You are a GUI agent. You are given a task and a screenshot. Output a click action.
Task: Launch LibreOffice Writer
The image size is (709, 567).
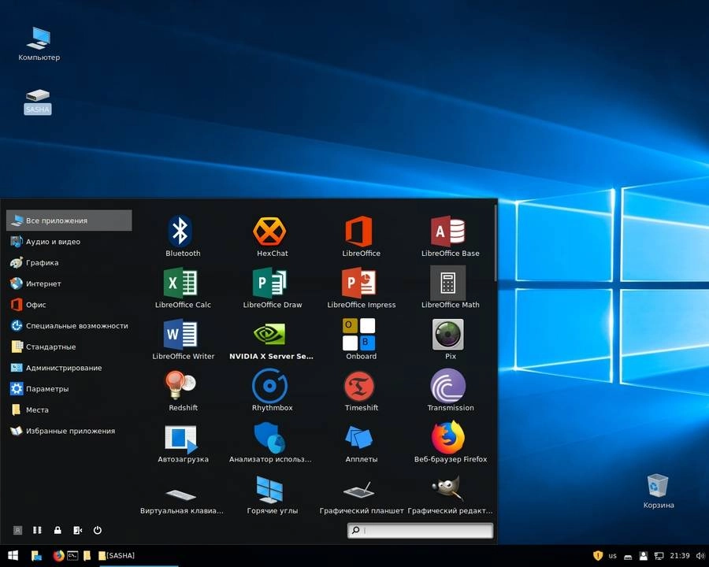183,339
